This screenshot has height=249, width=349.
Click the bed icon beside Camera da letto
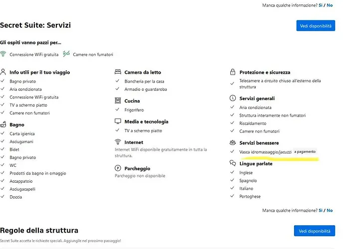tap(118, 72)
